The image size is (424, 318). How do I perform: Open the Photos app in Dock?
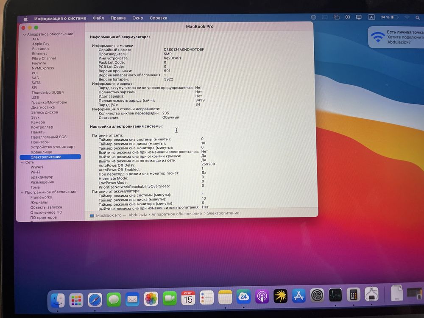[x=151, y=299]
